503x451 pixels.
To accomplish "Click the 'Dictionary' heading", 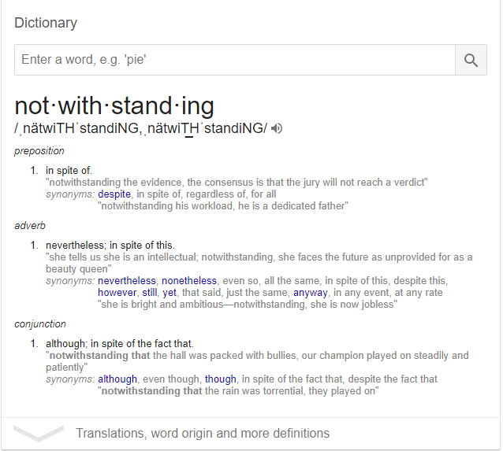I will click(x=46, y=23).
